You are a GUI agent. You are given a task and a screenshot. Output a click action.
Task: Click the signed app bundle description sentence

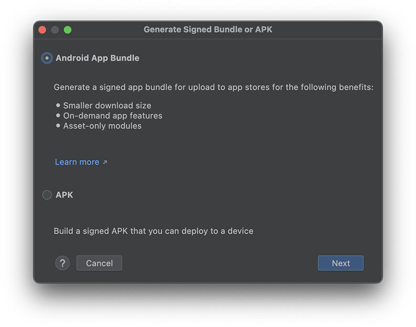click(213, 87)
